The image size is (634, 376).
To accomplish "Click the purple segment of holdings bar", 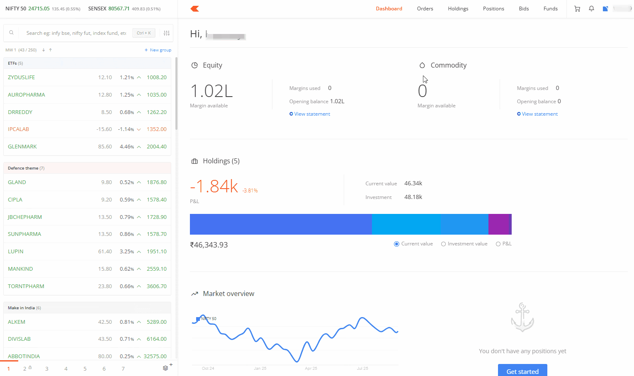I will point(498,224).
